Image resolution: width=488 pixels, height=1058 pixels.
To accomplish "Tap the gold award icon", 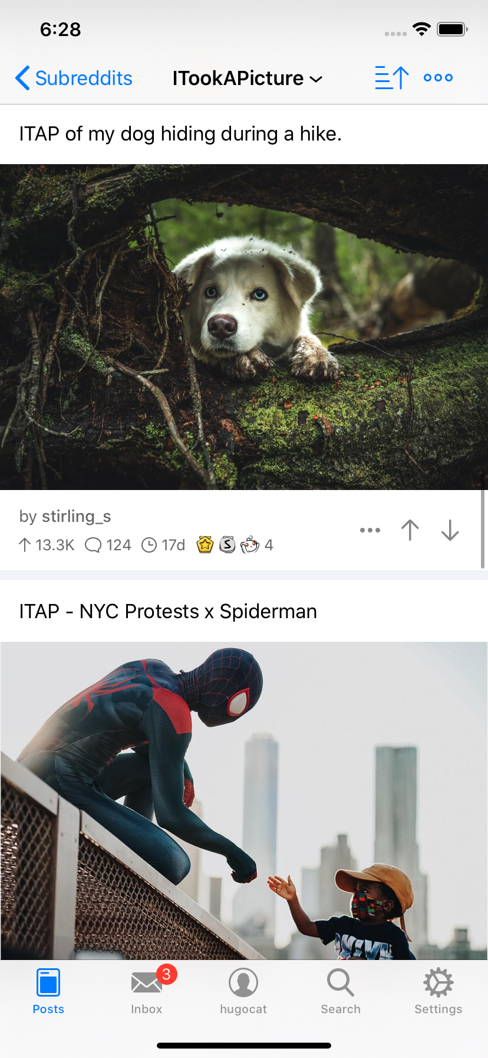I will (205, 544).
